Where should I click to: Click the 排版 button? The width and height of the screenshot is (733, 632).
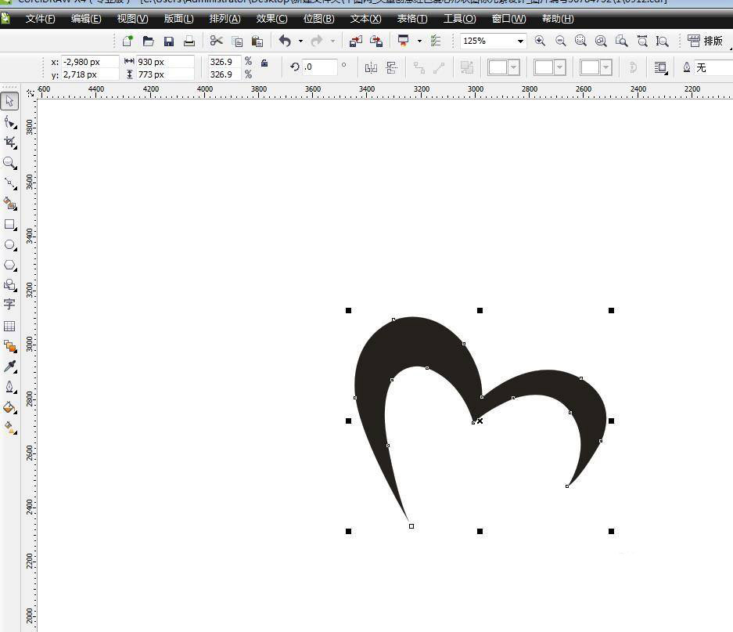(x=706, y=41)
